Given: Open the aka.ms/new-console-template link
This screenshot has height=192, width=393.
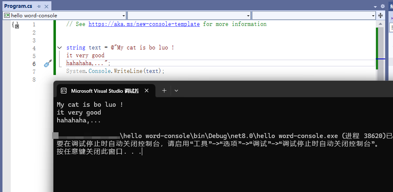Looking at the screenshot, I should 144,24.
